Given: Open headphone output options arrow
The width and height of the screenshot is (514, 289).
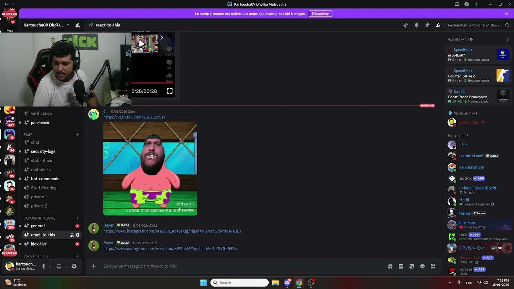Looking at the screenshot, I should [x=65, y=266].
